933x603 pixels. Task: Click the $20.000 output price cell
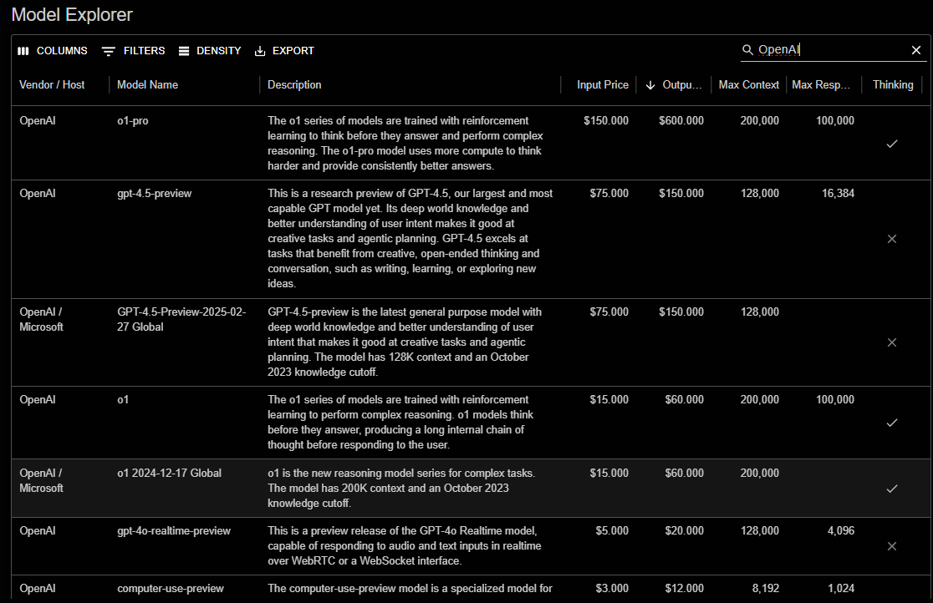[x=684, y=531]
